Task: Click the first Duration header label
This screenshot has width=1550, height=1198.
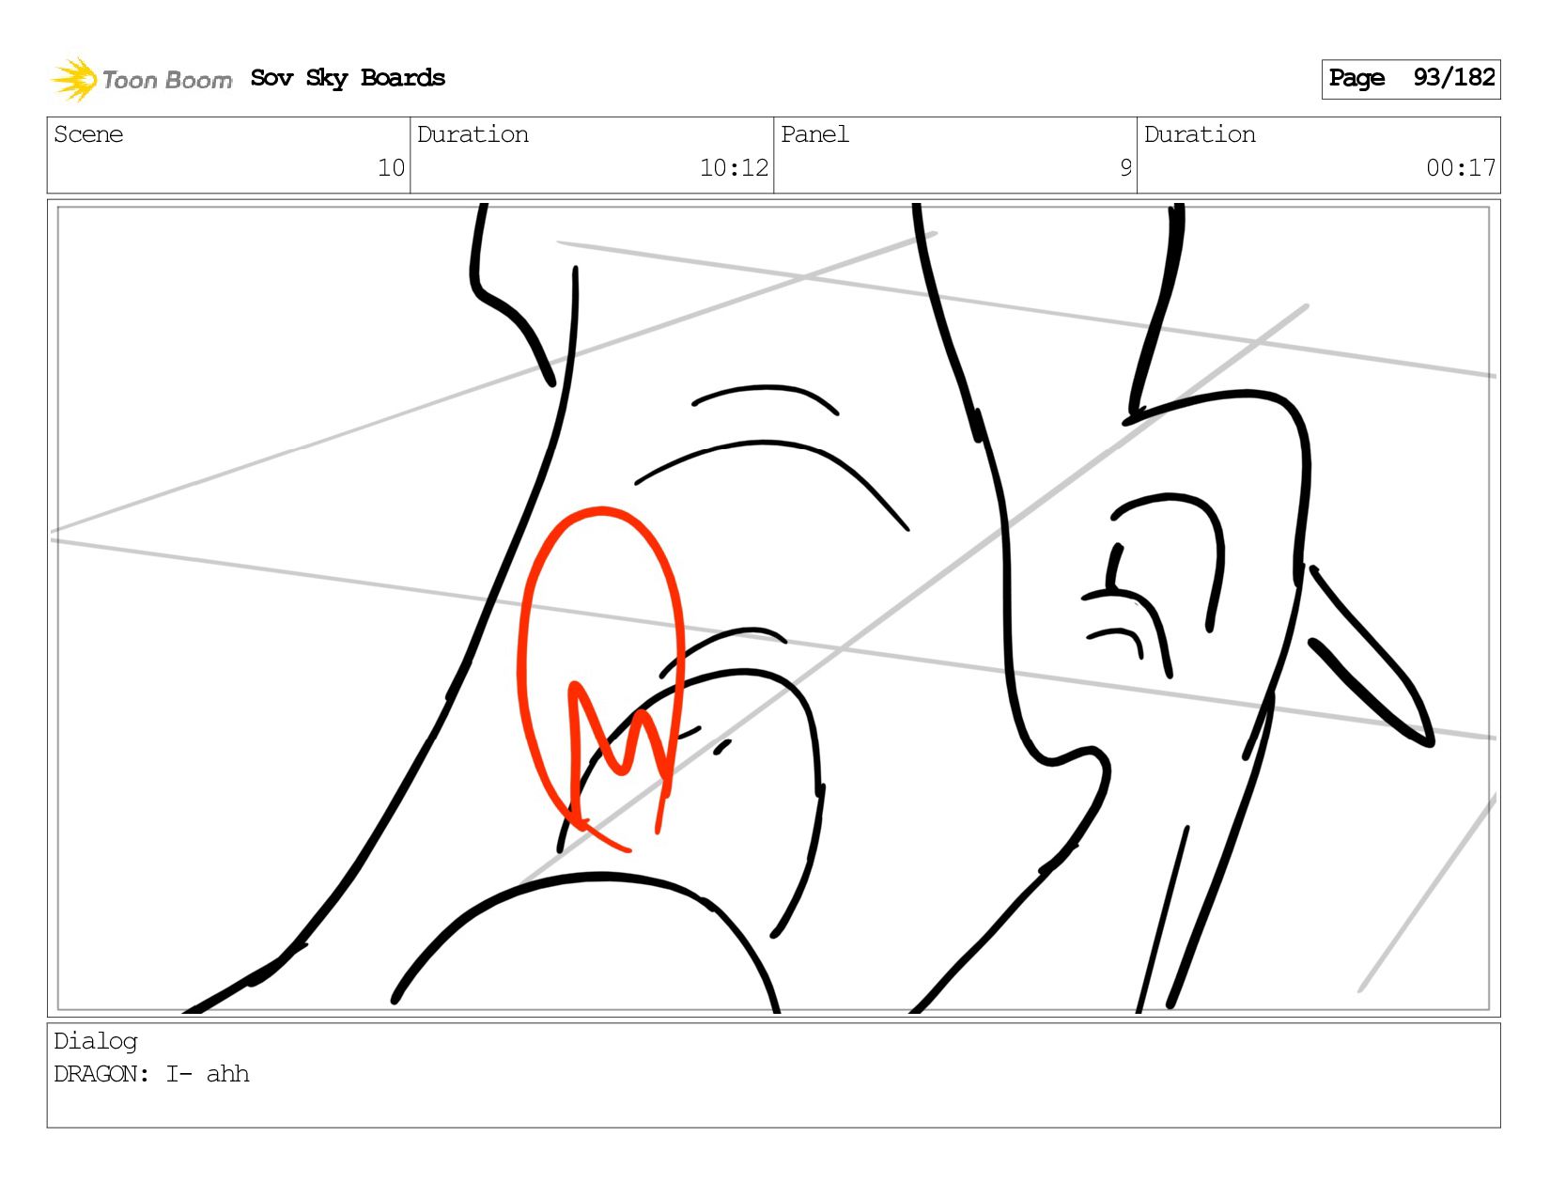Action: tap(473, 134)
